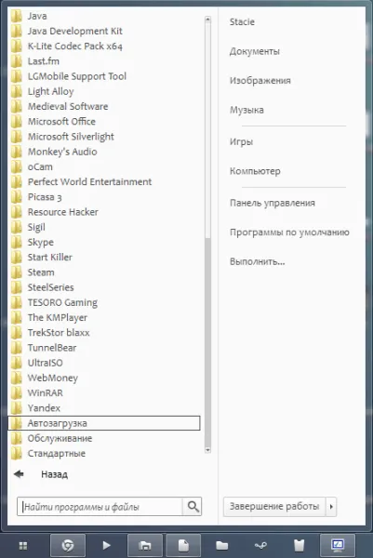The width and height of the screenshot is (373, 558).
Task: Click the Perfect World Entertainment folder icon
Action: (x=17, y=182)
